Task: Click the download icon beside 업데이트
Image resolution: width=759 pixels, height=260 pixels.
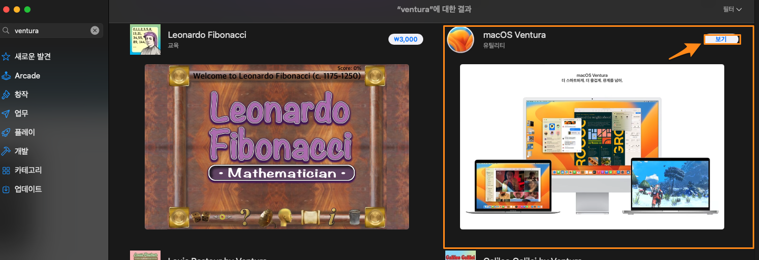Action: 6,189
